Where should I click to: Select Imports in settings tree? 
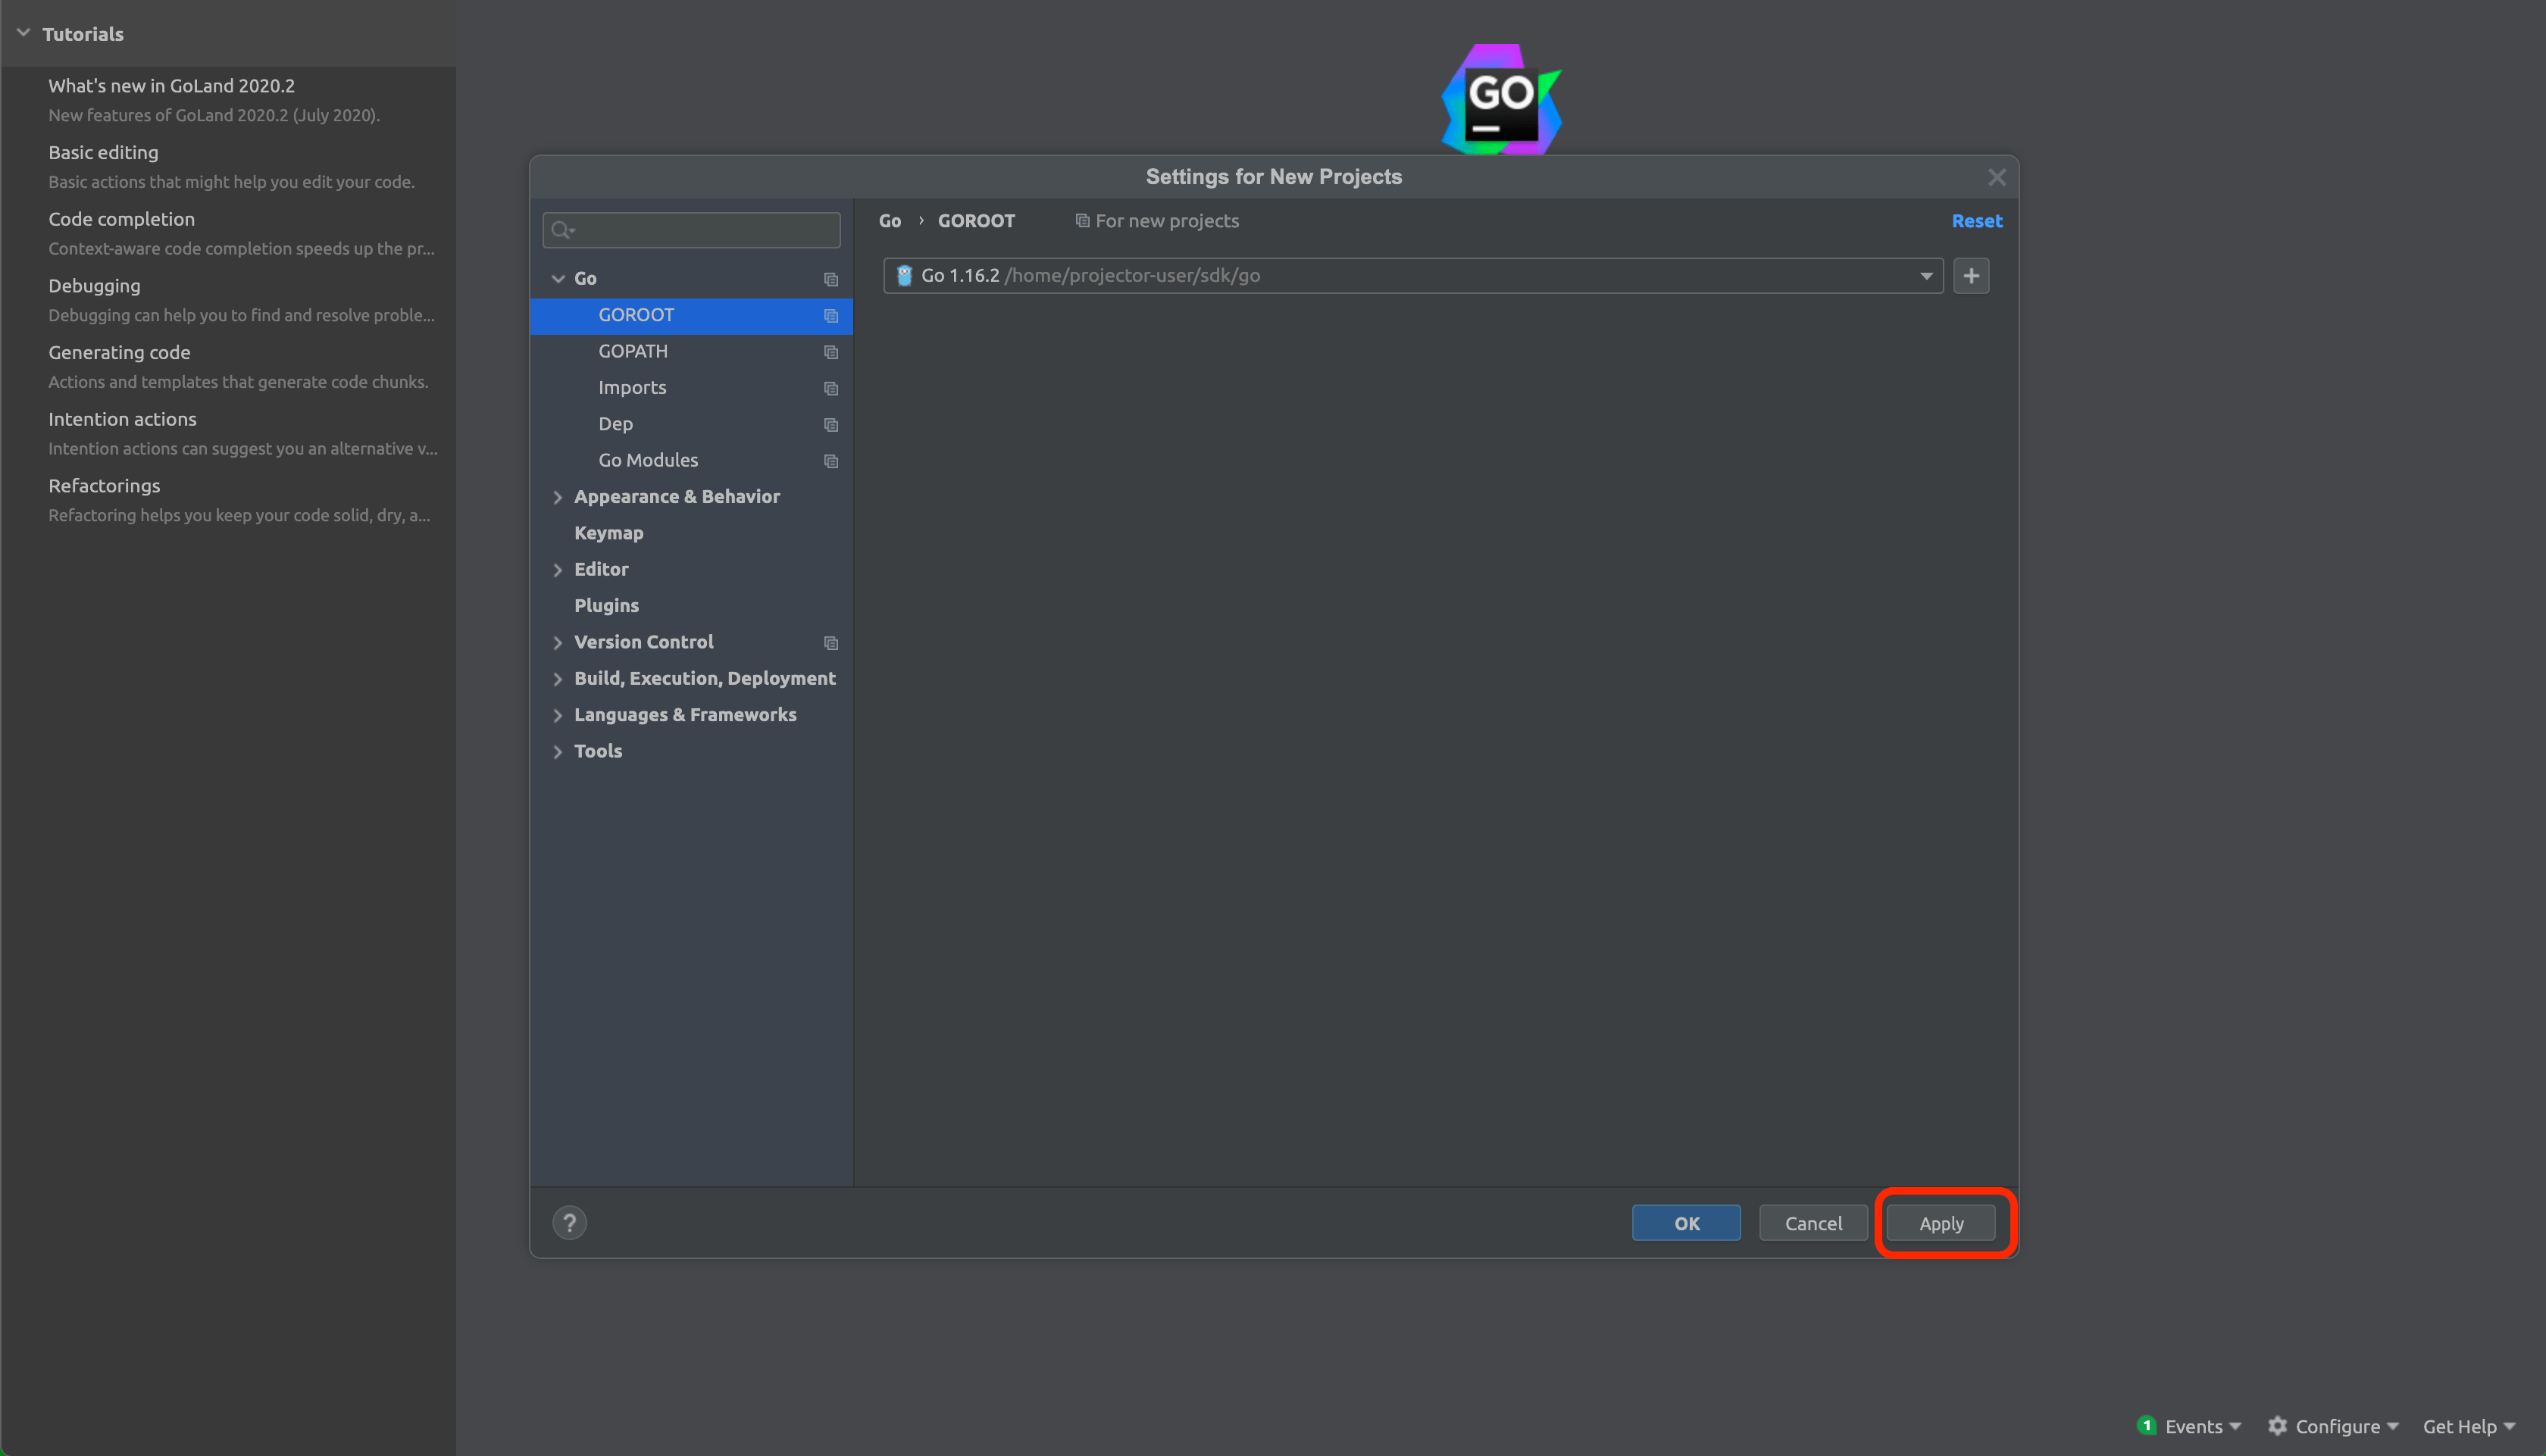691,388
